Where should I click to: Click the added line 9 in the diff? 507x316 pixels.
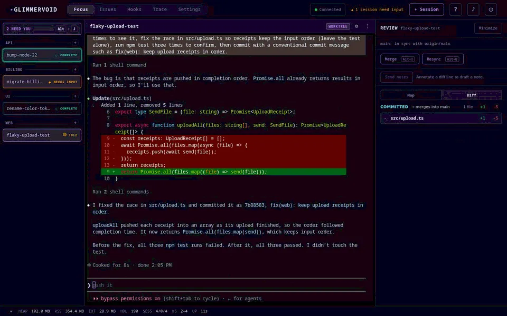click(223, 172)
